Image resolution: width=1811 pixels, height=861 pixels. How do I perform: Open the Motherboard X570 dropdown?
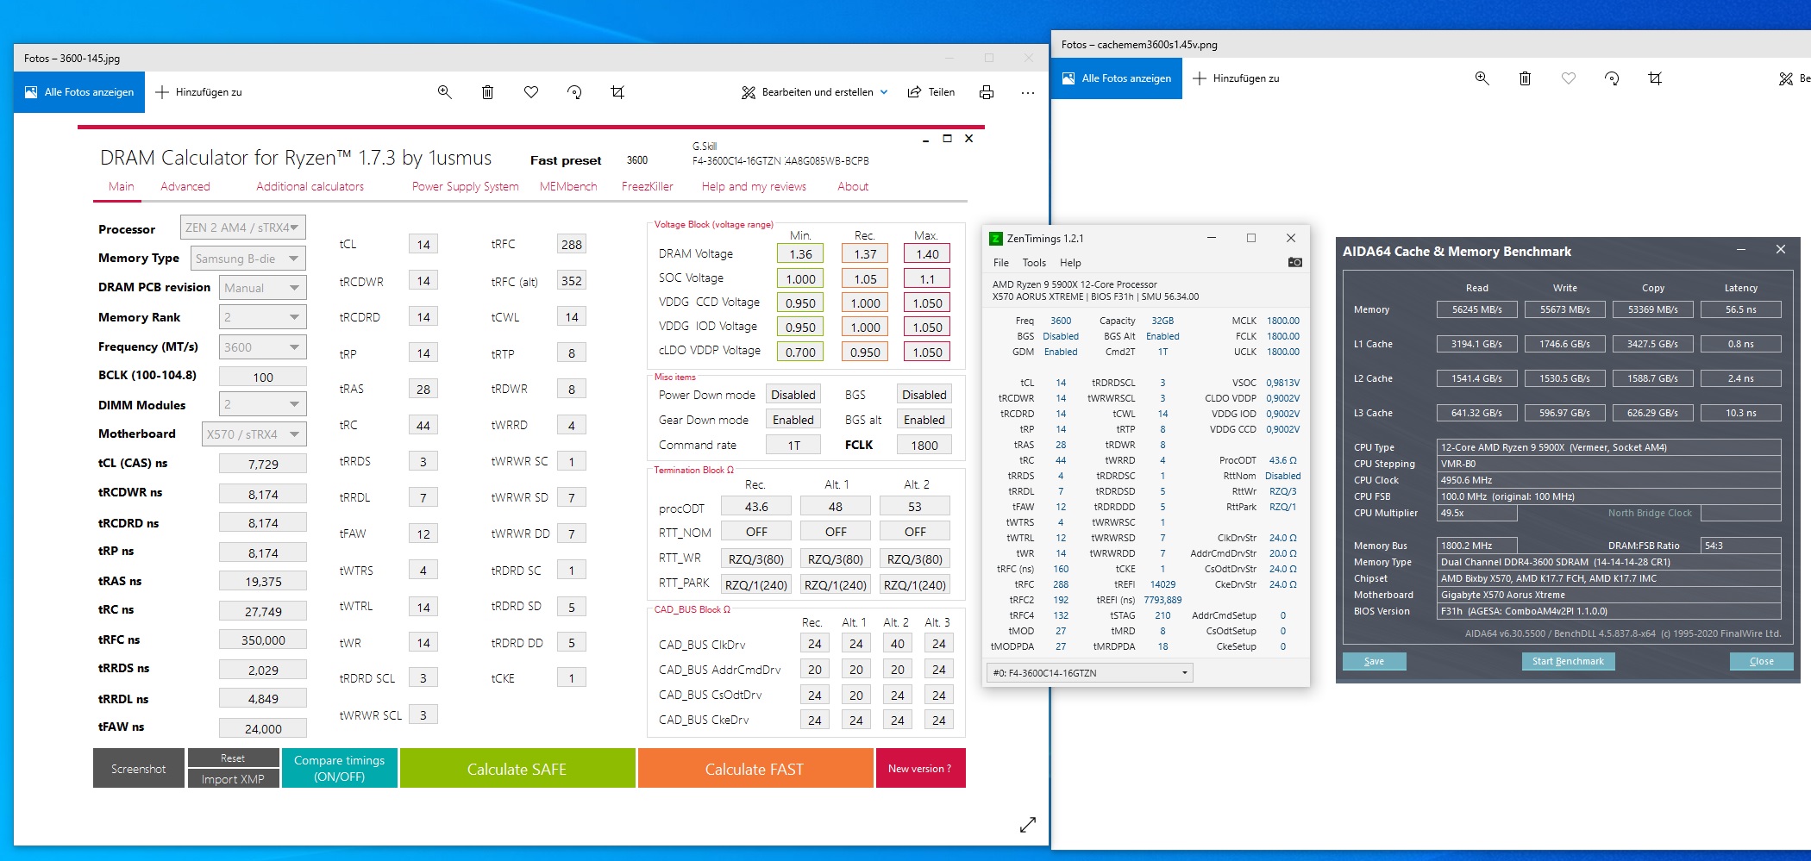(254, 434)
